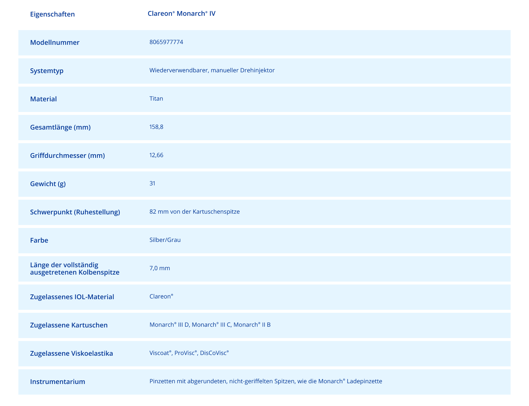Select the 'Systemtyp' label
This screenshot has height=406, width=529.
[x=47, y=71]
